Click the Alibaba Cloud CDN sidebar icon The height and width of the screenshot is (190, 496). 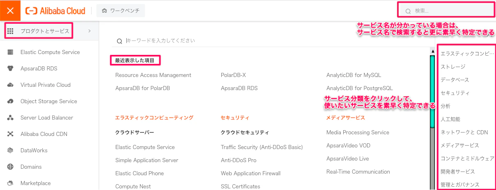(x=11, y=134)
